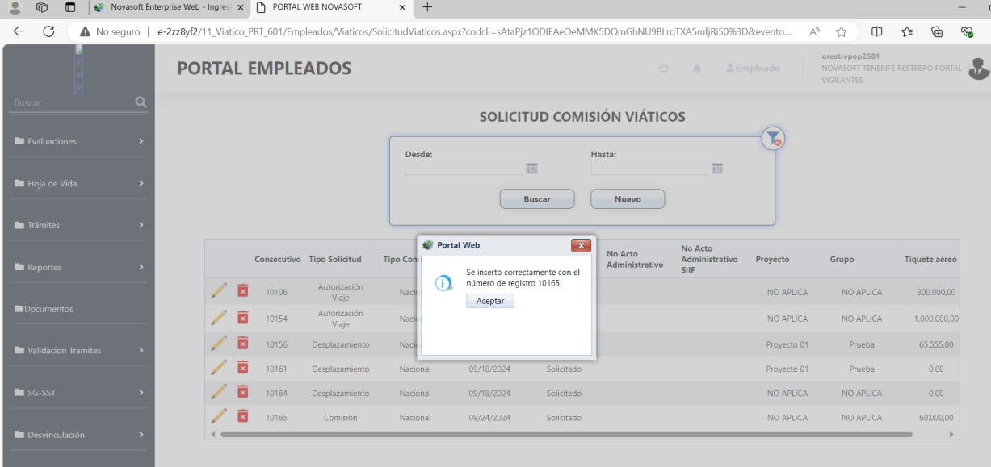991x467 pixels.
Task: Click the Empleado role label
Action: [753, 69]
